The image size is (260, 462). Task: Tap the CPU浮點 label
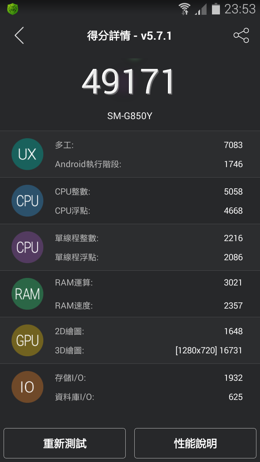pos(73,211)
